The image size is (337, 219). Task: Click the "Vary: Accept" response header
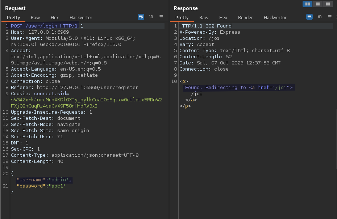point(197,45)
